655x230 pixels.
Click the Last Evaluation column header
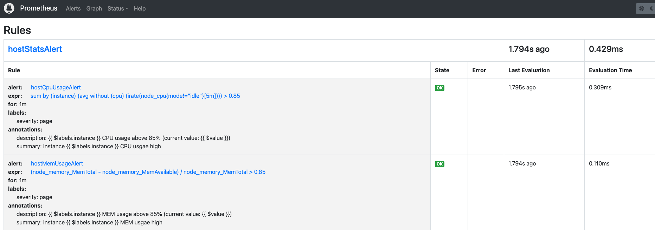tap(529, 70)
